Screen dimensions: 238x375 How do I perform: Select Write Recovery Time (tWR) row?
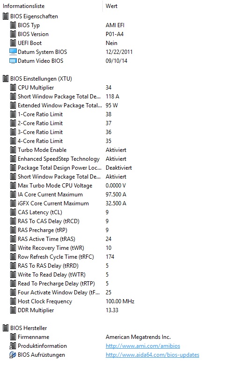[x=51, y=247]
